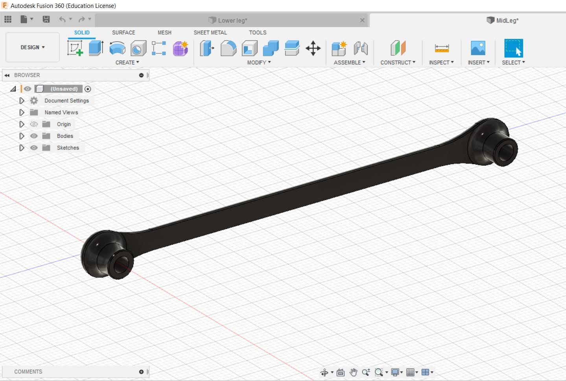Switch to the TOOLS tab
The width and height of the screenshot is (566, 381).
point(258,33)
